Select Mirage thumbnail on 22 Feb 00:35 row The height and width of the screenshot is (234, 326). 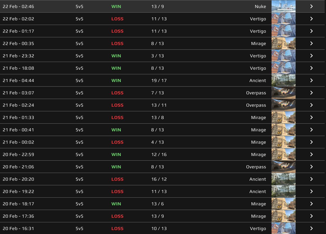tap(283, 43)
